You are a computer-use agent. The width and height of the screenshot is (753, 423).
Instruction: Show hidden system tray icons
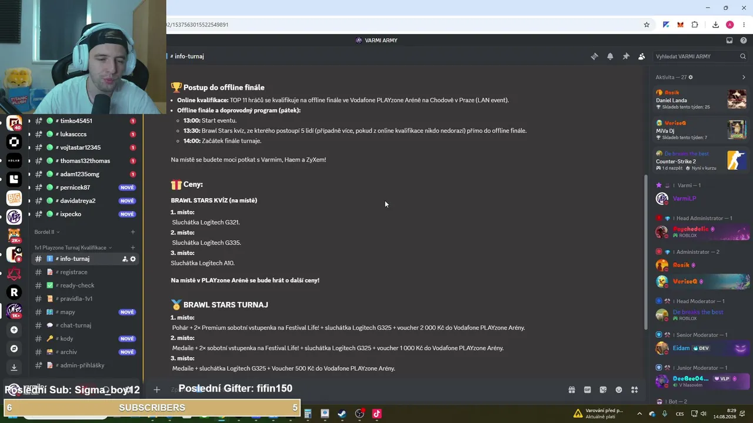(x=639, y=414)
